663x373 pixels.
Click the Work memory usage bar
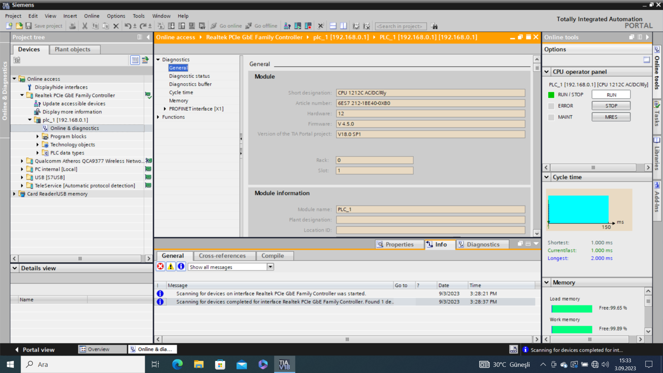[x=572, y=329]
